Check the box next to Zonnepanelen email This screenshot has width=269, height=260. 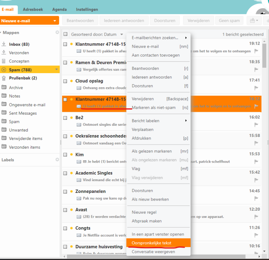(65, 191)
